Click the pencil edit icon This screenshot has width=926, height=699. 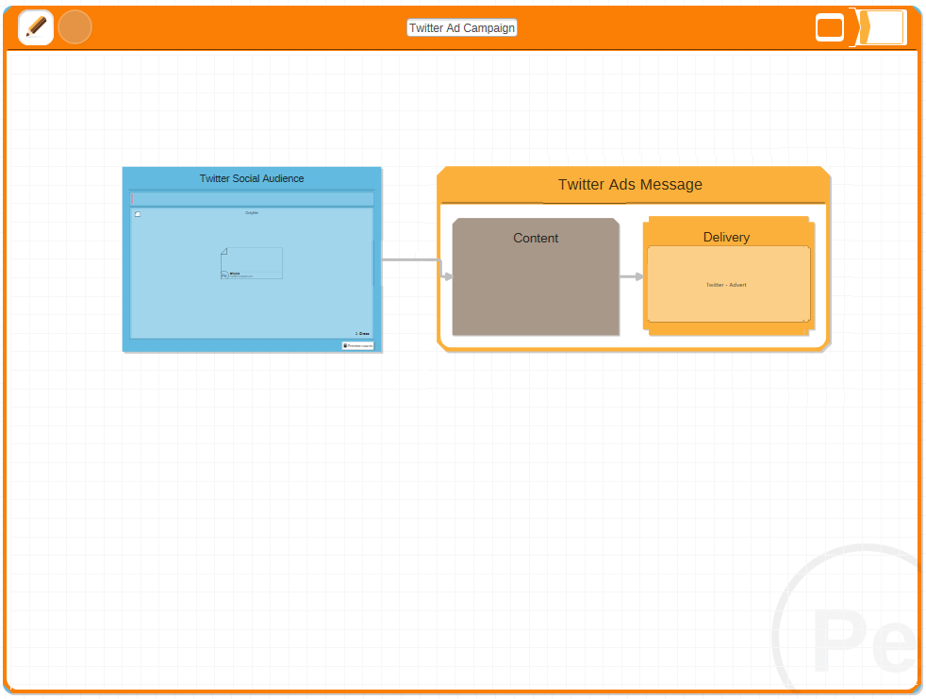click(36, 27)
